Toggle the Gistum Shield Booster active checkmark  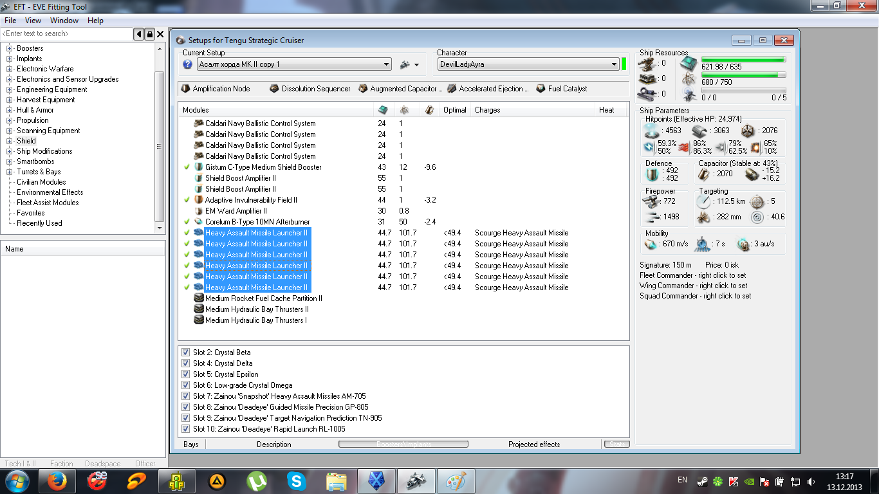(x=187, y=167)
